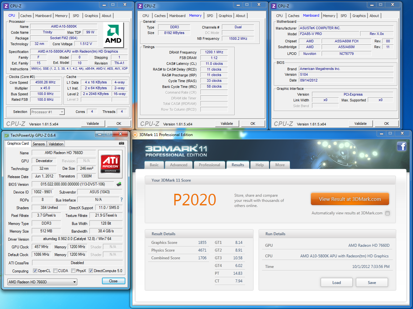Click the Core Speed 4500.26 MHz field
The width and height of the screenshot is (413, 309).
point(46,82)
